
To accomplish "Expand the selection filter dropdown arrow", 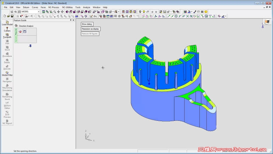I will [x=29, y=16].
